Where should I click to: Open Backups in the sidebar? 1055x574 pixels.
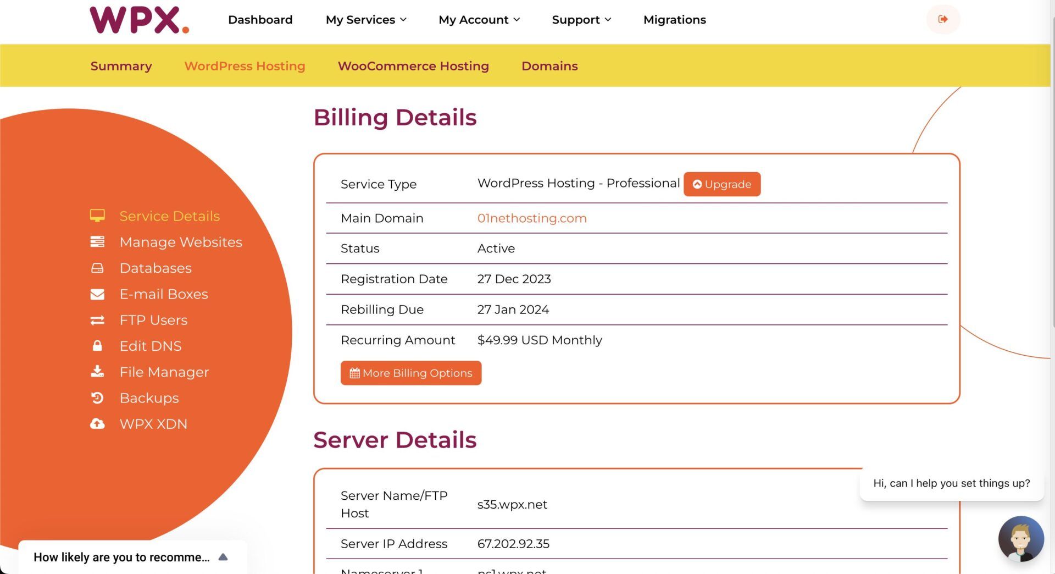[149, 398]
